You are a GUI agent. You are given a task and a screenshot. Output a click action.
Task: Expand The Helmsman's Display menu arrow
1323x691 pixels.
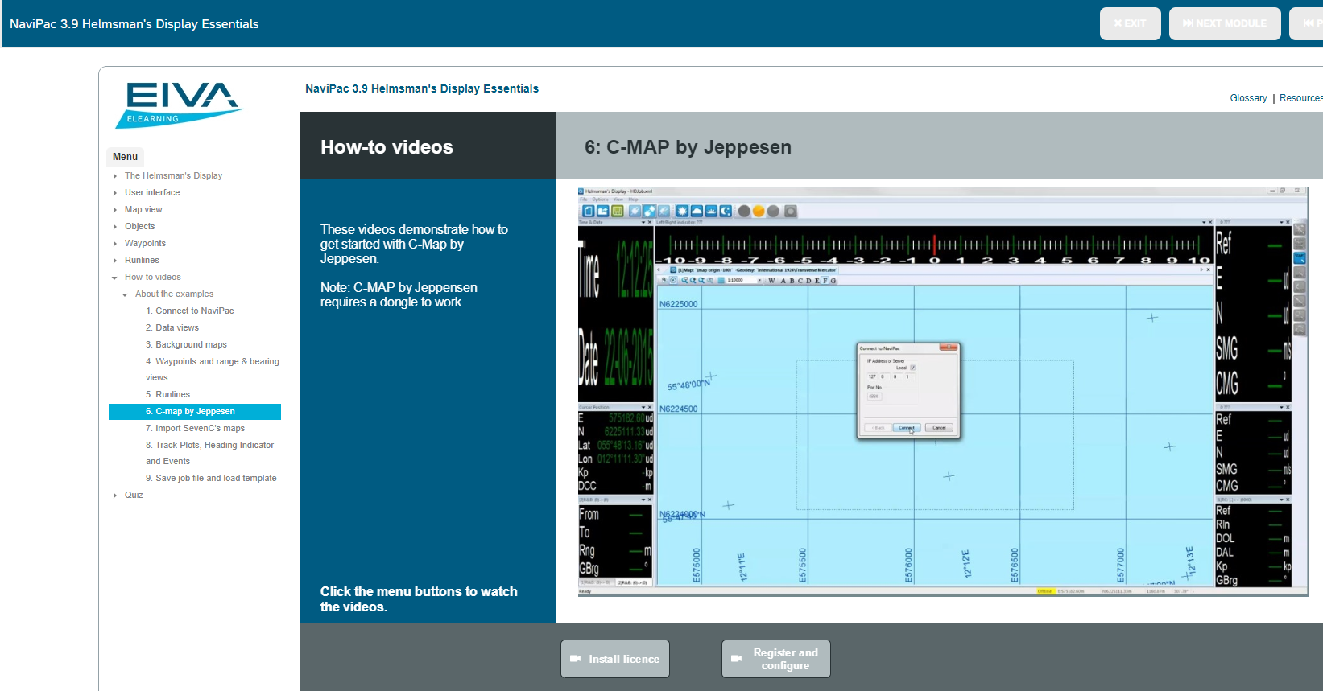115,176
